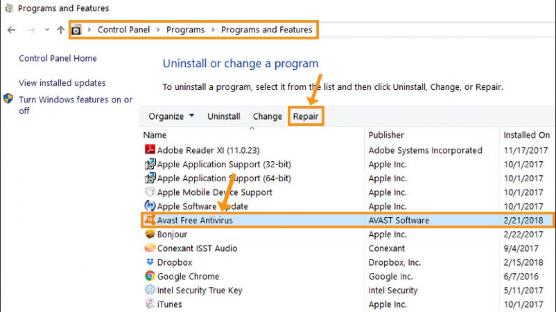Sort by the Publisher column header
The image size is (556, 312).
pyautogui.click(x=386, y=135)
